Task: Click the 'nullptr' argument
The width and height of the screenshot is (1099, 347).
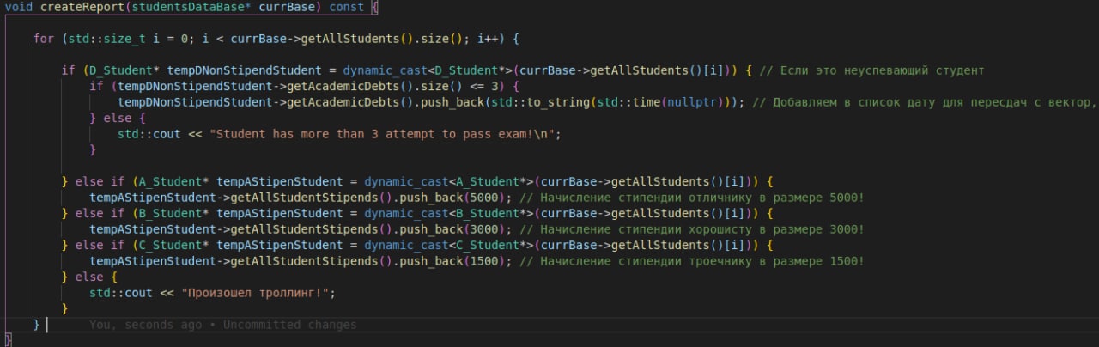Action: [691, 104]
